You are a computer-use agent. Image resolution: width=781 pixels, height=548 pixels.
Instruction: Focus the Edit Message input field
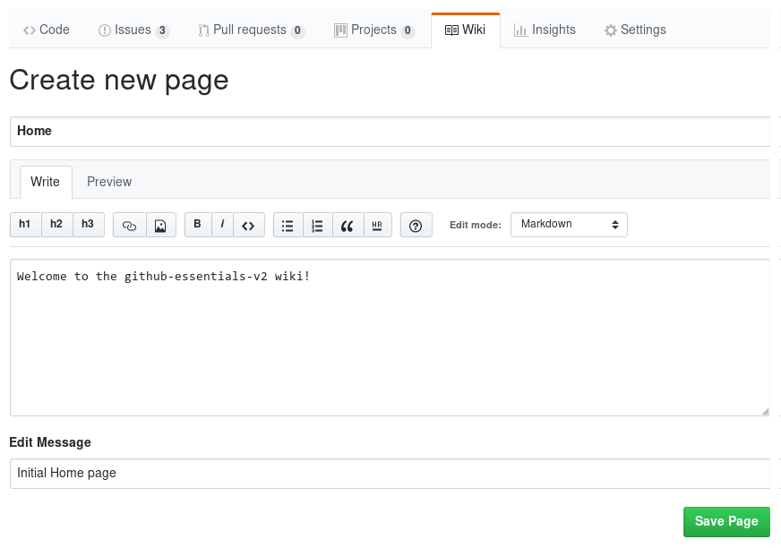[390, 474]
